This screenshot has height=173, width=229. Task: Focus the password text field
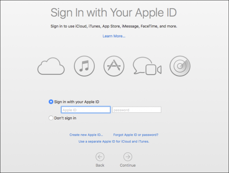pos(137,110)
